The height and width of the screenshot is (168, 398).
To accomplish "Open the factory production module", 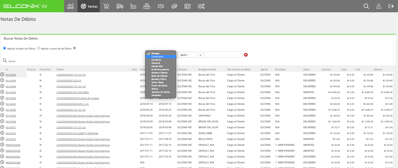I will [x=133, y=6].
